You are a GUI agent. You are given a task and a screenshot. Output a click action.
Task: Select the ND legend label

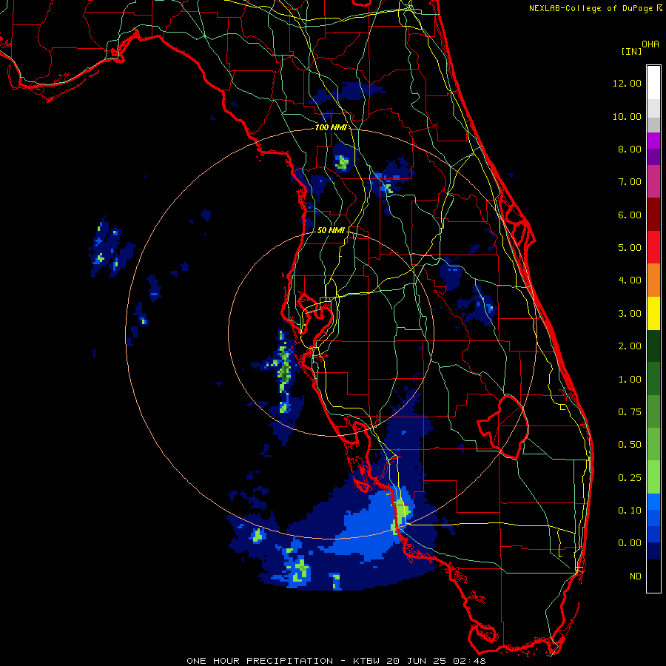tap(636, 576)
